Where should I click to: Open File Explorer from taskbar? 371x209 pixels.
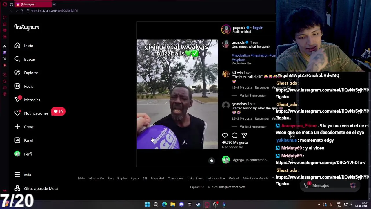point(173,204)
